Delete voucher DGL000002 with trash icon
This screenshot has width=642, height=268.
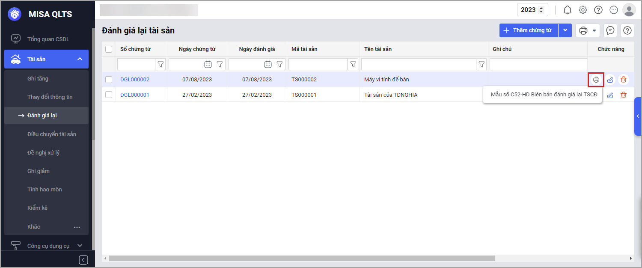click(624, 80)
